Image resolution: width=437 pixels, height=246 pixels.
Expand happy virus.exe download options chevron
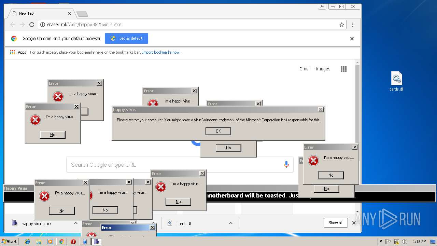76,223
